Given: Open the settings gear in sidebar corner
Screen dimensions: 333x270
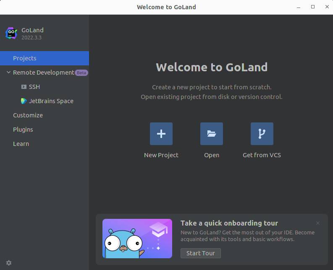Looking at the screenshot, I should (x=9, y=263).
